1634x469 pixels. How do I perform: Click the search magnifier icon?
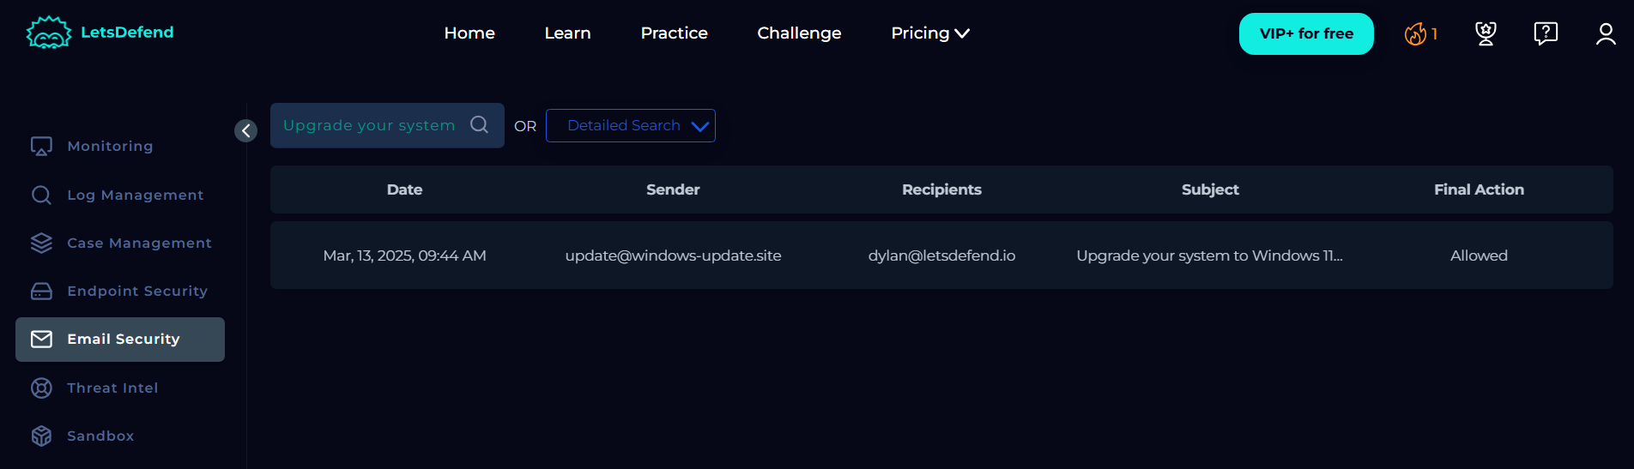coord(480,125)
